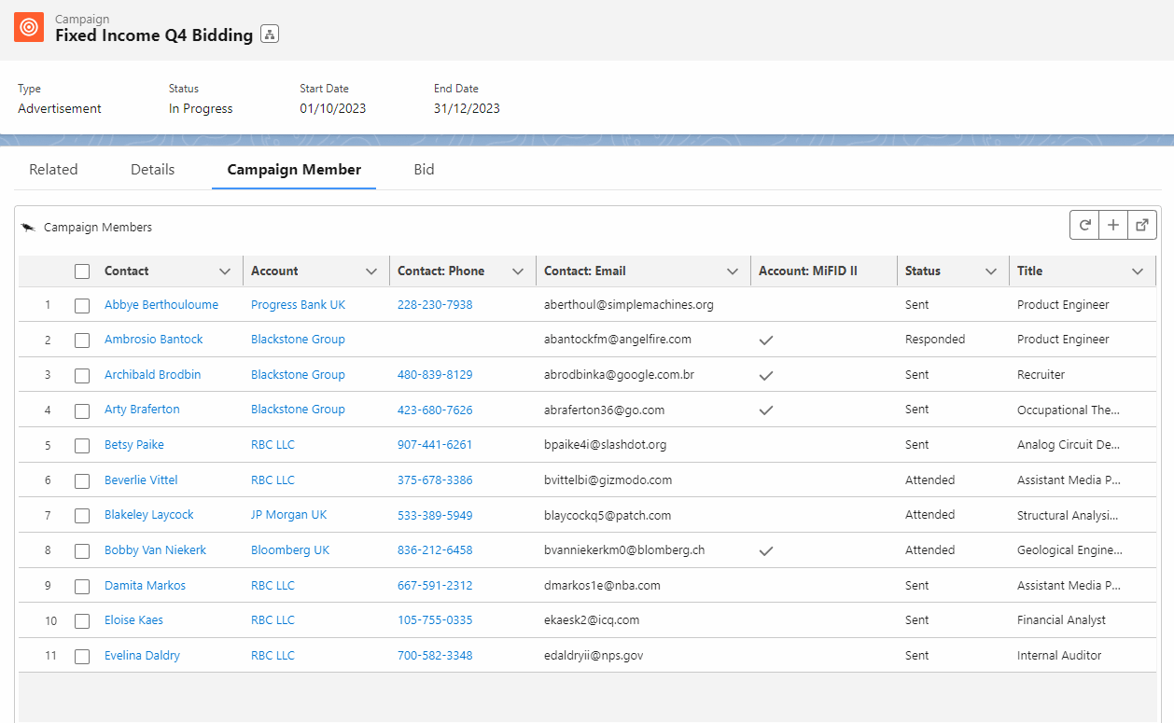
Task: Select Bobby Van Niekerk's row checkbox
Action: point(82,550)
